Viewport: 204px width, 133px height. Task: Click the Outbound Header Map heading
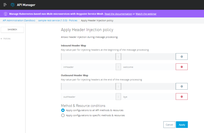pyautogui.click(x=75, y=75)
